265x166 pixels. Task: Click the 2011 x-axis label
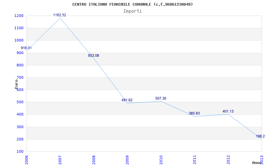coord(195,160)
